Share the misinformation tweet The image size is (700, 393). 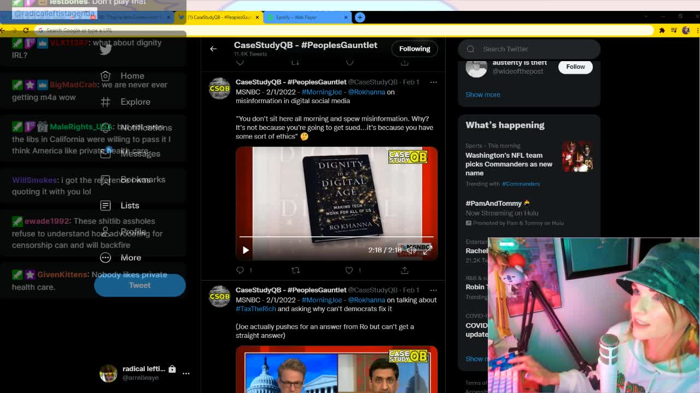coord(404,270)
